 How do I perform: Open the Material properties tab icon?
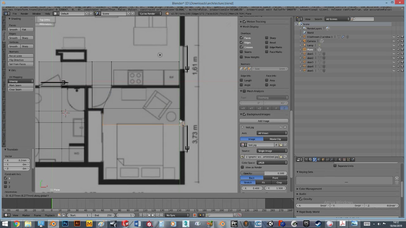pyautogui.click(x=340, y=160)
